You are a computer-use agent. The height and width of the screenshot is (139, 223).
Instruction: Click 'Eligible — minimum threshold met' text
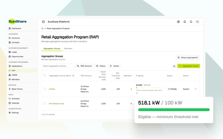pyautogui.click(x=168, y=117)
